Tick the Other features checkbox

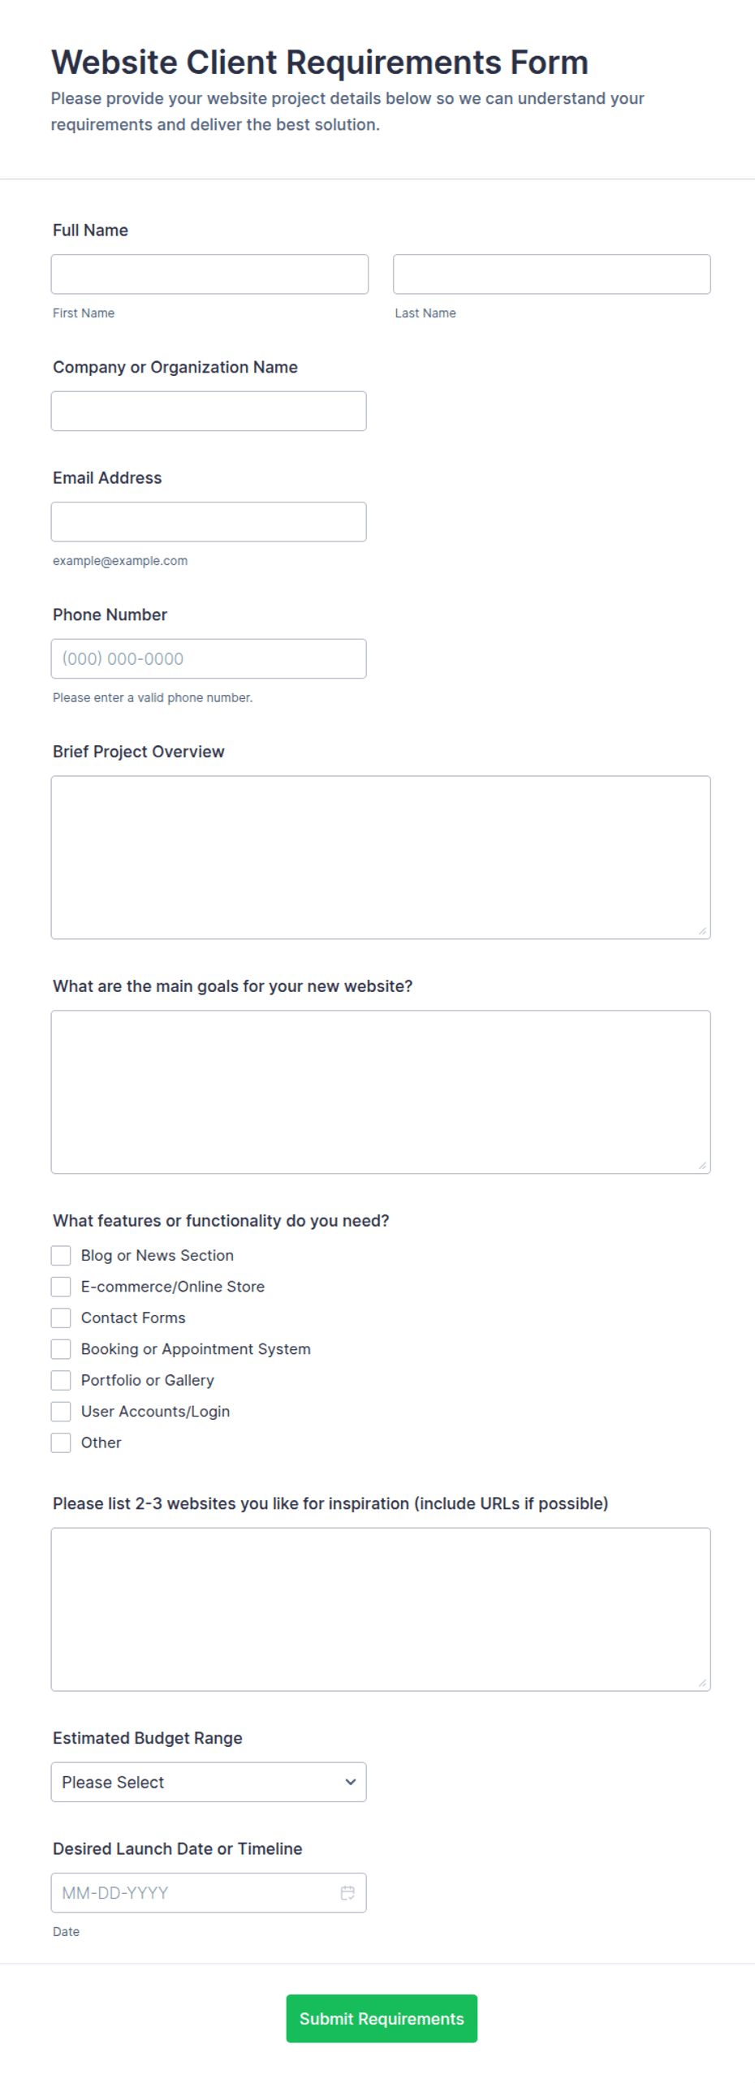61,1442
